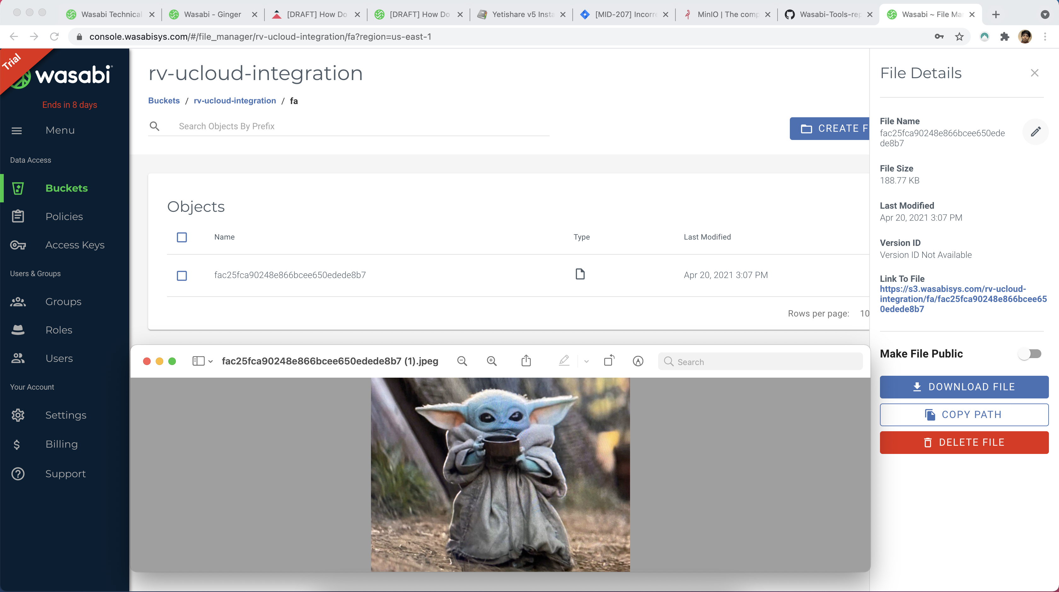Close the MinIO browser tab
This screenshot has height=592, width=1059.
point(767,15)
